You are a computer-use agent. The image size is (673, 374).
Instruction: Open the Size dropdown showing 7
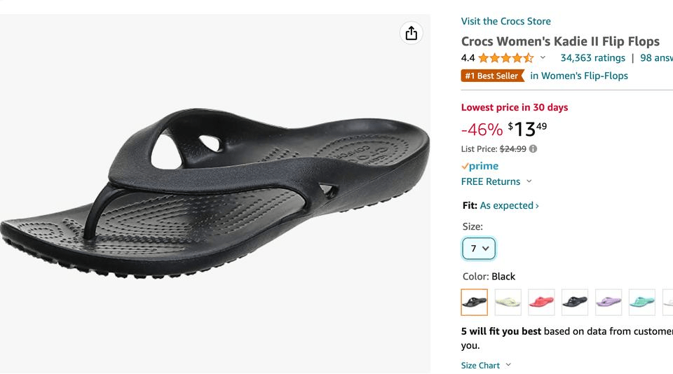(x=479, y=249)
